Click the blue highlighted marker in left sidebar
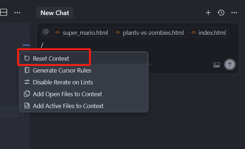The width and height of the screenshot is (245, 149). pos(26,45)
